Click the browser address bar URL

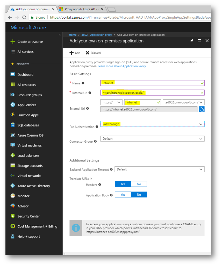(x=130, y=18)
